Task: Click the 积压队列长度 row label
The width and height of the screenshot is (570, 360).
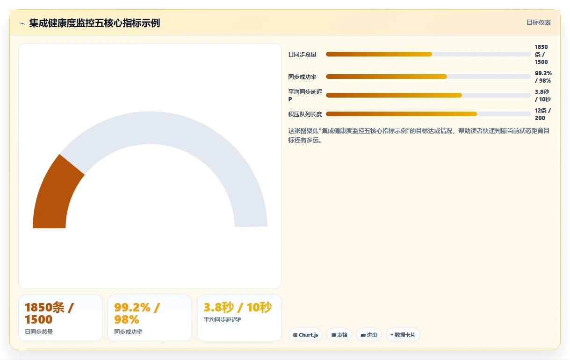Action: pyautogui.click(x=305, y=114)
